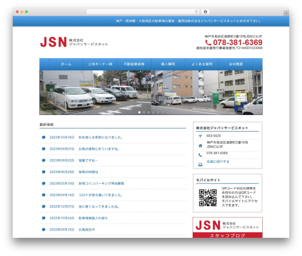Open the よくある質問 menu item

tap(202, 64)
